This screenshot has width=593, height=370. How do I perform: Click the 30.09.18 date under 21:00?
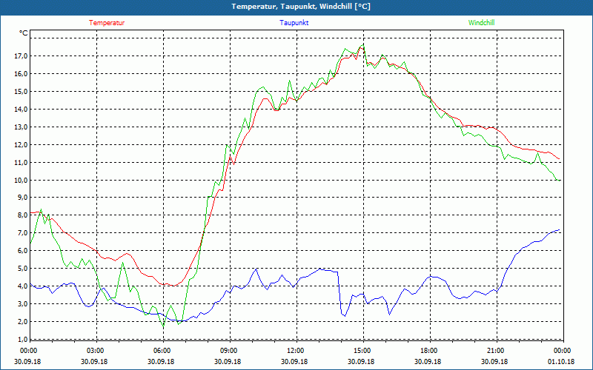point(494,361)
